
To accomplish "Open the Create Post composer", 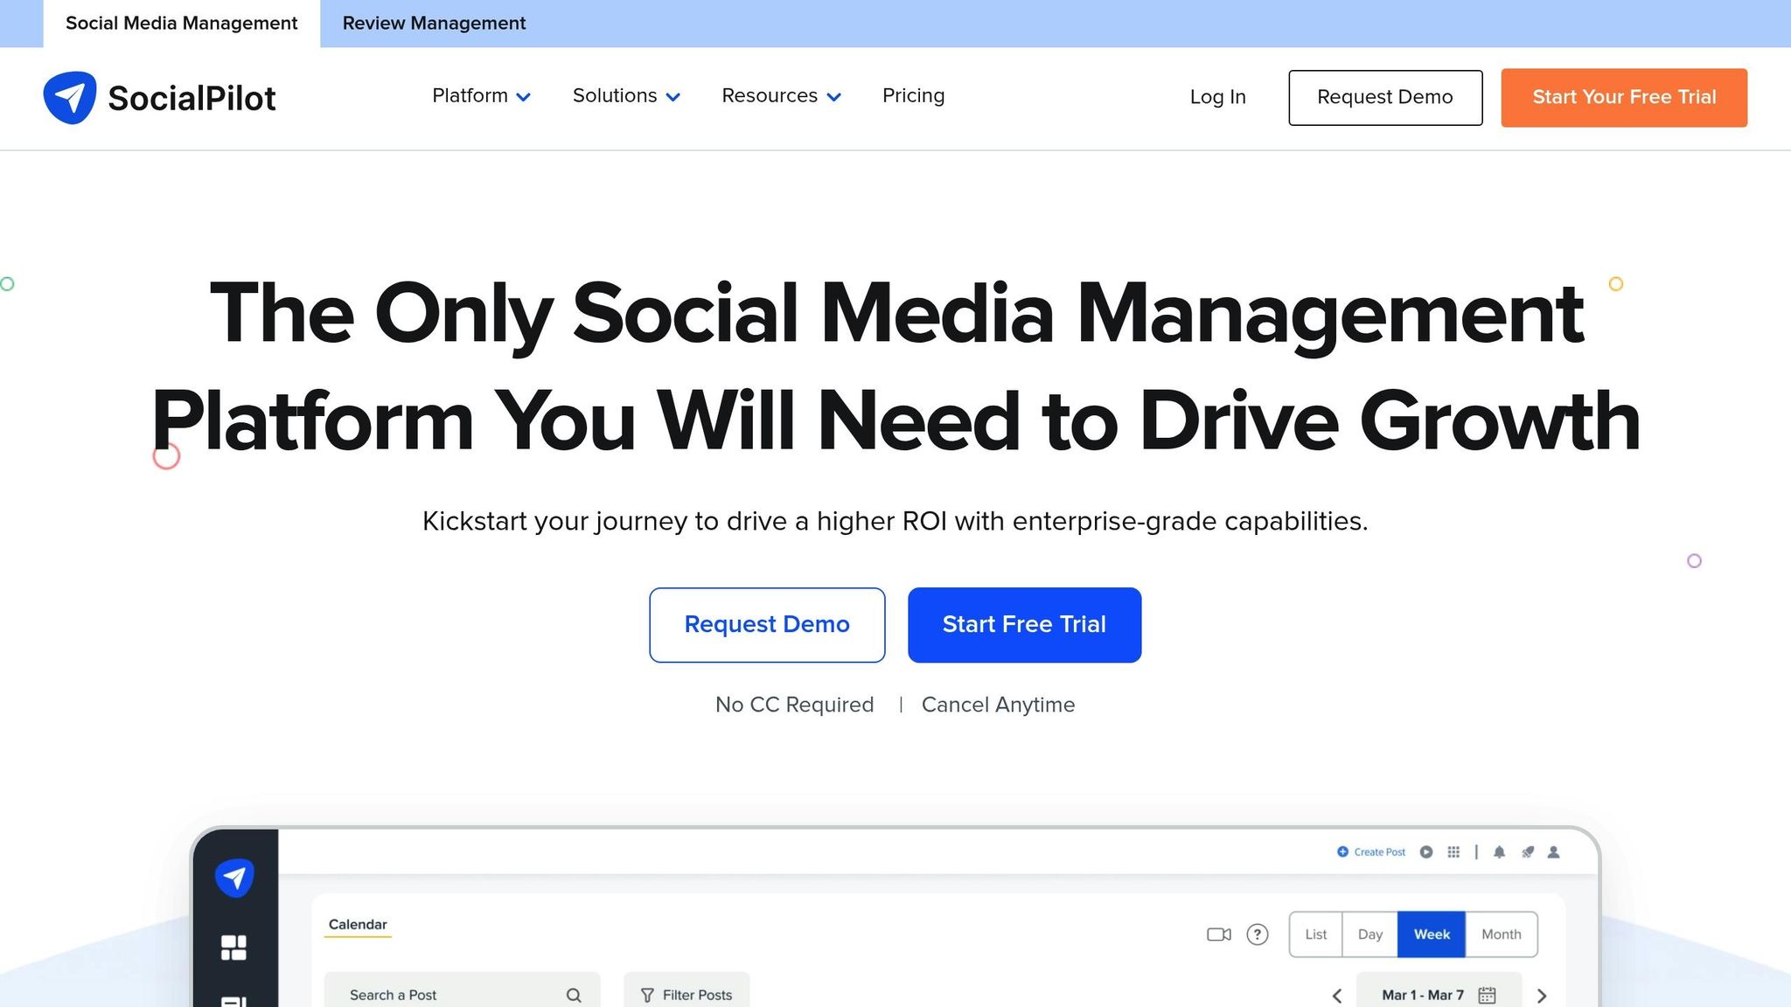I will point(1371,851).
